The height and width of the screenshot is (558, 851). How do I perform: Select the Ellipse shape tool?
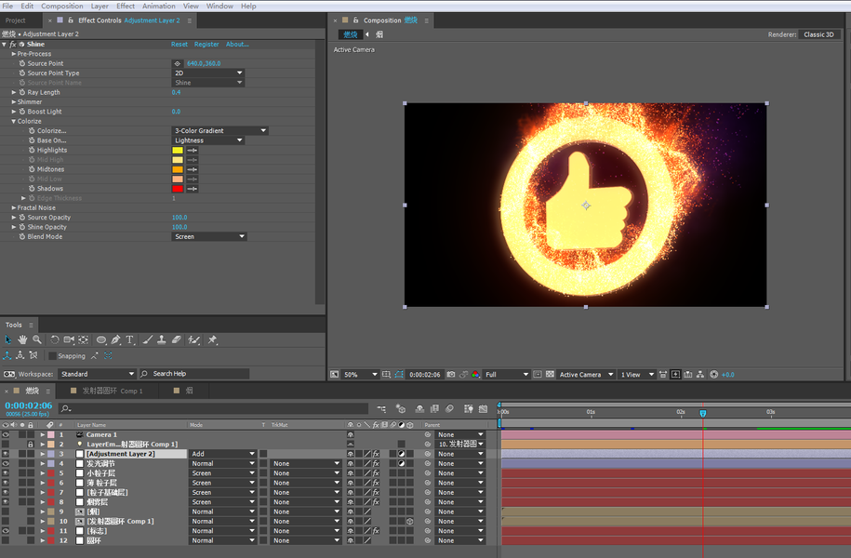coord(101,339)
